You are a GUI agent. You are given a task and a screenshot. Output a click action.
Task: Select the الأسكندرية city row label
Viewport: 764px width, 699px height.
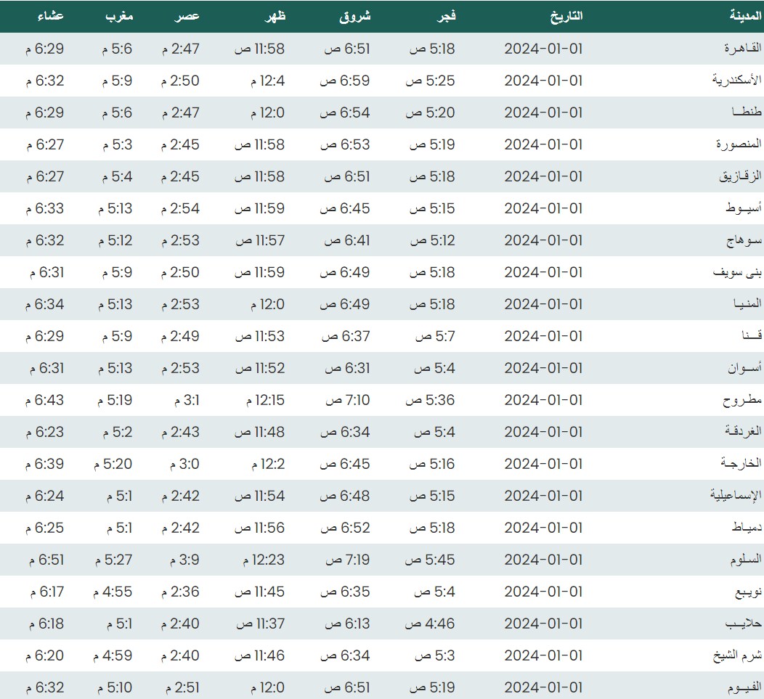pyautogui.click(x=736, y=81)
